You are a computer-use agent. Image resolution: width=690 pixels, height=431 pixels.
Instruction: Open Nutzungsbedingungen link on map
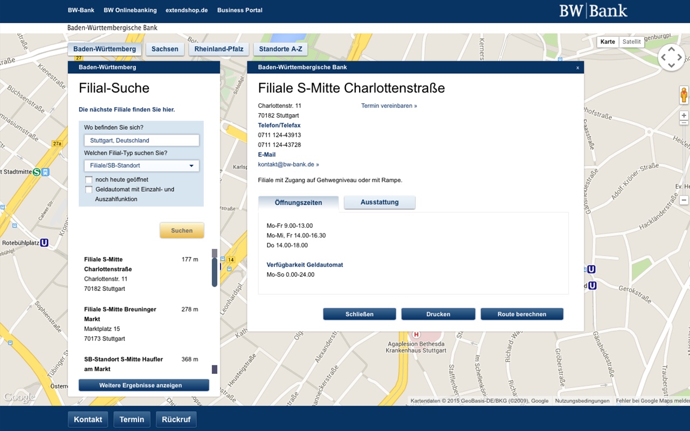click(582, 401)
